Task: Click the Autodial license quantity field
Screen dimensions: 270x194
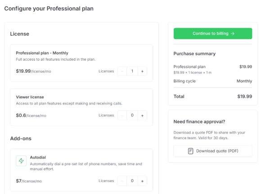Action: pos(132,181)
